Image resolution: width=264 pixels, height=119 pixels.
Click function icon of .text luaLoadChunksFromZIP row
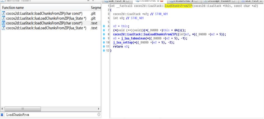pos(3,28)
